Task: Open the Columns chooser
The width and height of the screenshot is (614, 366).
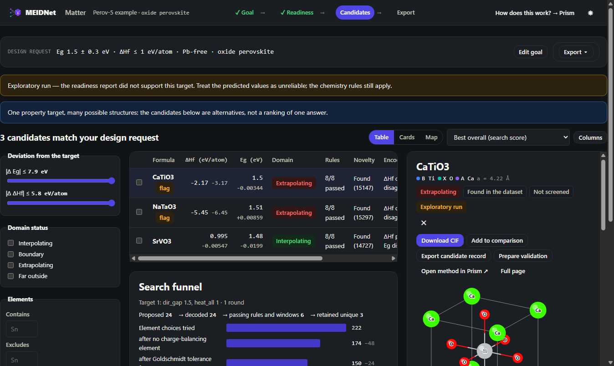Action: (x=590, y=137)
